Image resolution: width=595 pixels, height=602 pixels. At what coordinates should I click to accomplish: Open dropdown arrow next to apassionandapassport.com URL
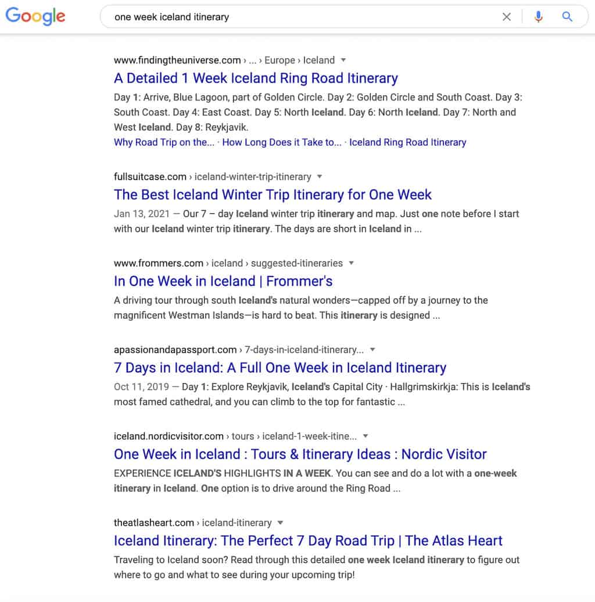pyautogui.click(x=372, y=349)
